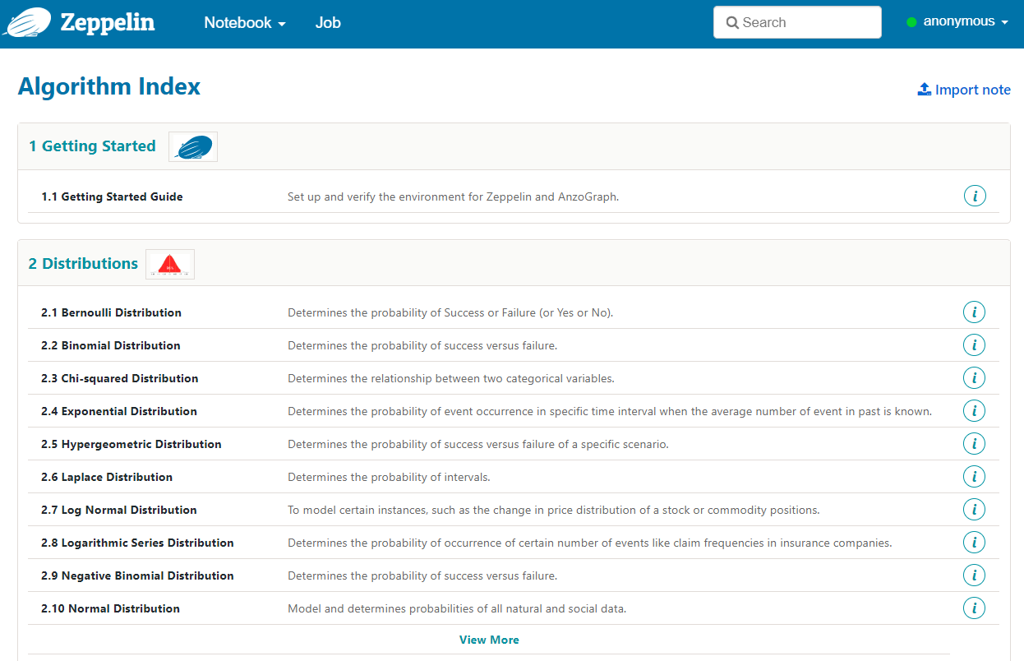1024x661 pixels.
Task: Expand distributions list with View More
Action: tap(489, 640)
